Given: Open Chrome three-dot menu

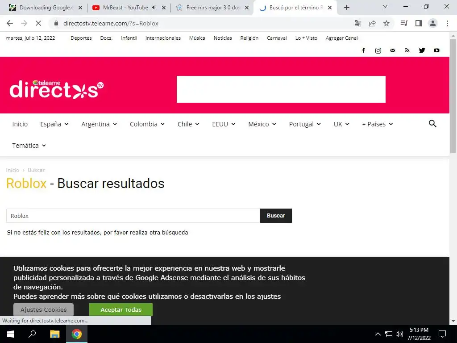Looking at the screenshot, I should click(447, 23).
